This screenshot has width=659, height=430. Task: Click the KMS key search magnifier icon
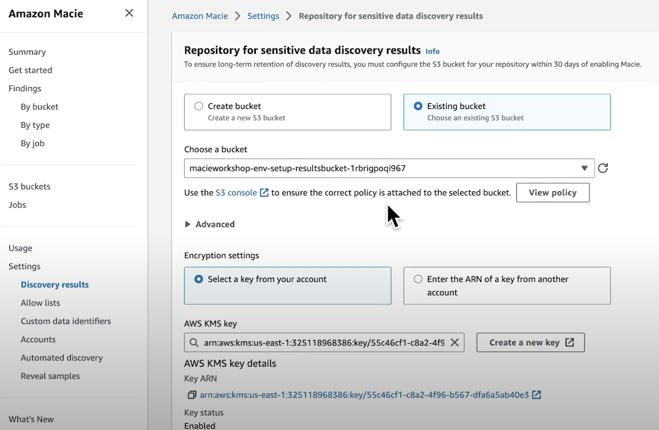pos(194,343)
